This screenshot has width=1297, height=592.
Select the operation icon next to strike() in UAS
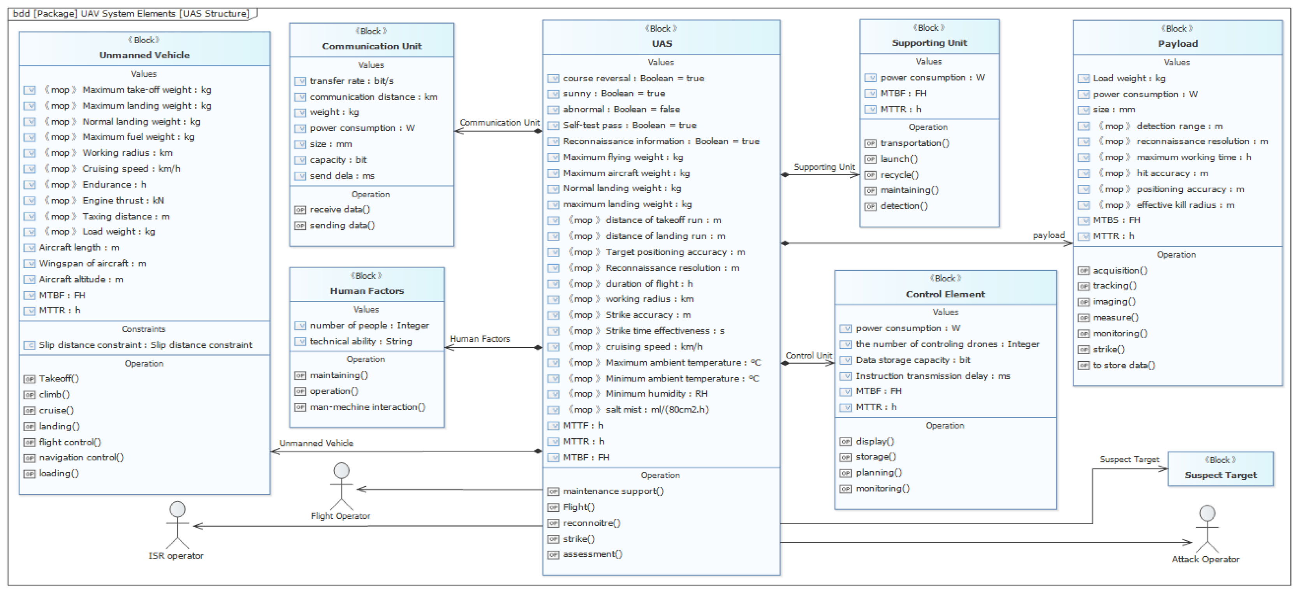(x=553, y=539)
